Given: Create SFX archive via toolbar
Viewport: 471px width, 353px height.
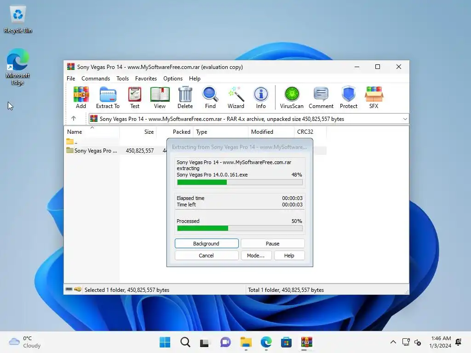Looking at the screenshot, I should pyautogui.click(x=373, y=97).
